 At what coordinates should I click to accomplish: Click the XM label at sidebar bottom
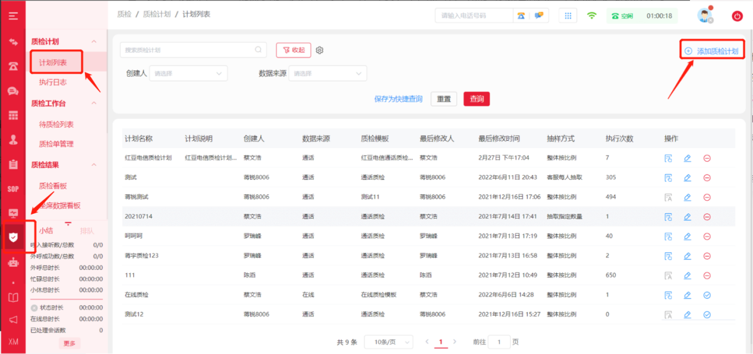(12, 342)
